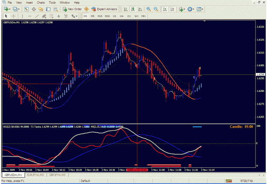Launch MetaEditor with yellow diamond icon

[x=86, y=9]
